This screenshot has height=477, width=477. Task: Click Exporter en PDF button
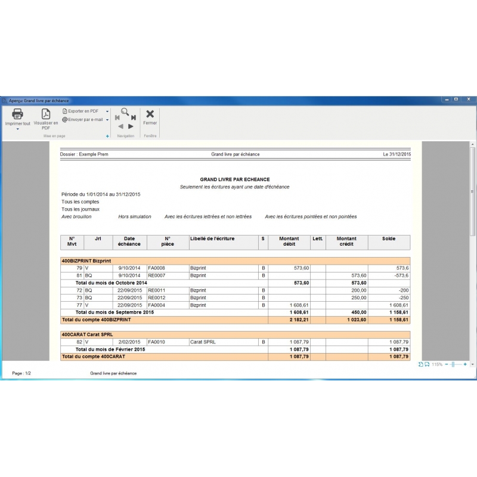click(x=81, y=111)
